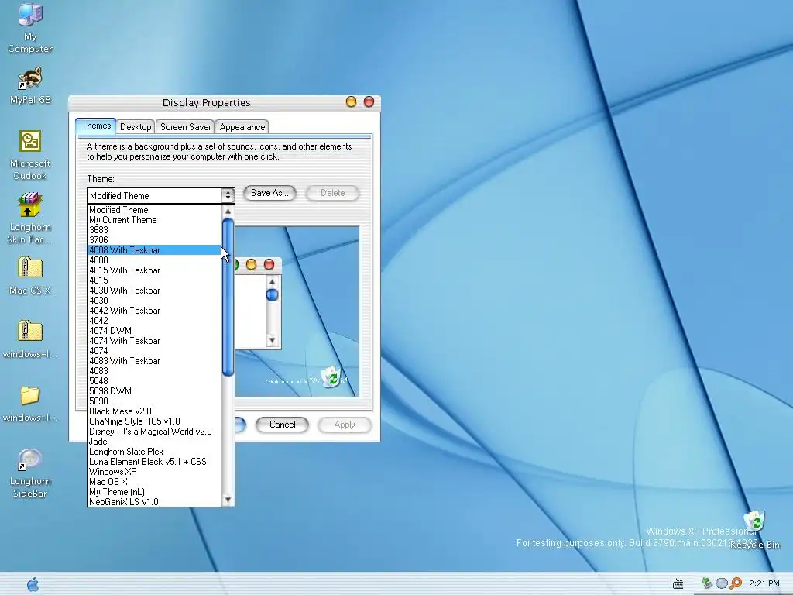Click the Apply button
Screen dimensions: 793x595
[345, 425]
